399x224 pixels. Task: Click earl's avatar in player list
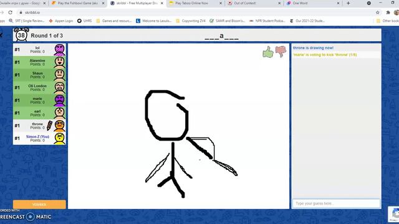59,113
